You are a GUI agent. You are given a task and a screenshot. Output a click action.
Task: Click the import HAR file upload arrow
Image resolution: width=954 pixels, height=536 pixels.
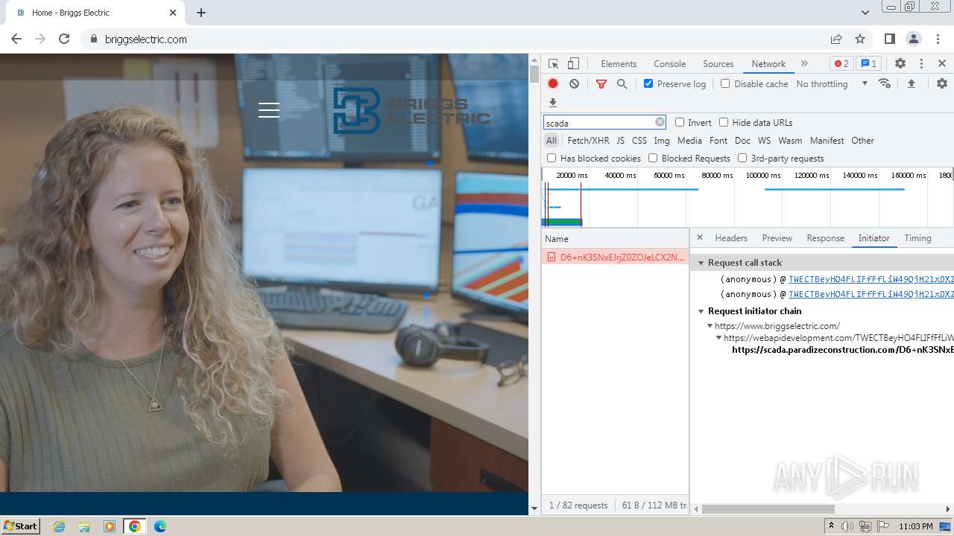[911, 84]
